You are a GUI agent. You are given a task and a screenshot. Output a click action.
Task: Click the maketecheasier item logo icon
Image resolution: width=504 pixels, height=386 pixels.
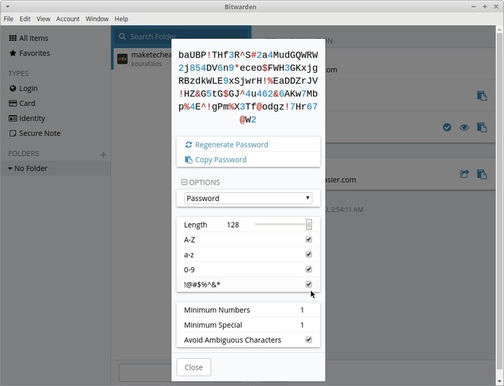click(x=122, y=59)
